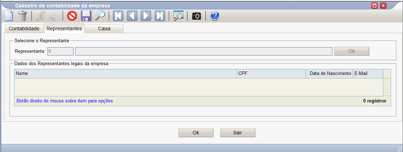This screenshot has height=152, width=403.
Task: Create a new record with blank page icon
Action: point(9,16)
